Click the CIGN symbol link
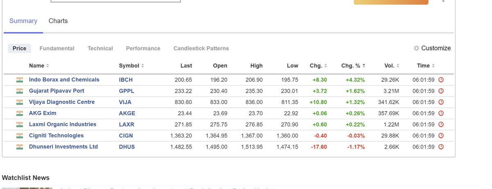Viewport: 492px width, 189px height. point(126,136)
